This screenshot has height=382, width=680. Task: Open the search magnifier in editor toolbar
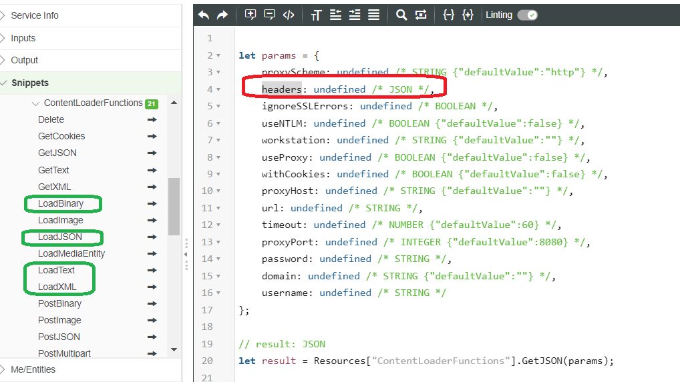[x=401, y=15]
